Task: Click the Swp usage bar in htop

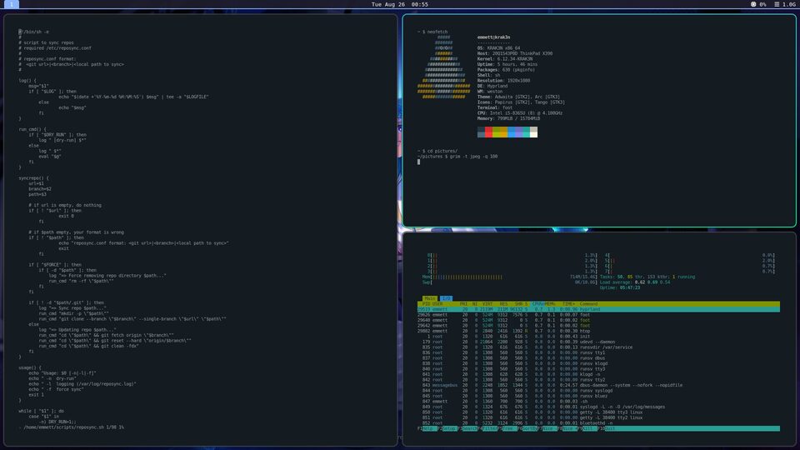Action: click(x=509, y=282)
